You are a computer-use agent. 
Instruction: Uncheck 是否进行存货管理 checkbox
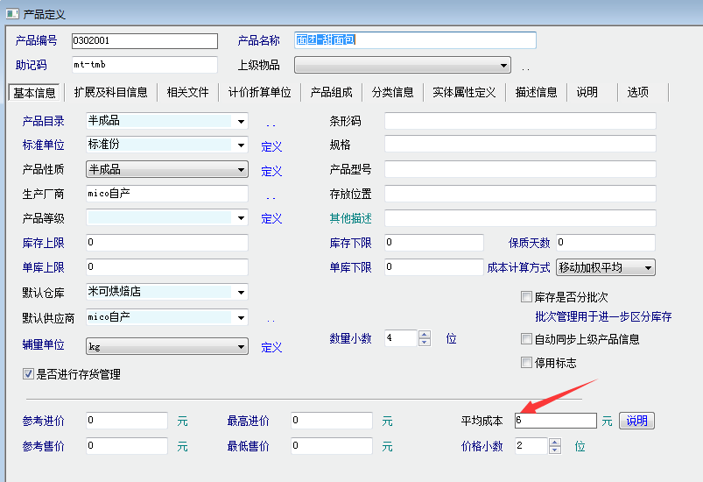[x=28, y=374]
